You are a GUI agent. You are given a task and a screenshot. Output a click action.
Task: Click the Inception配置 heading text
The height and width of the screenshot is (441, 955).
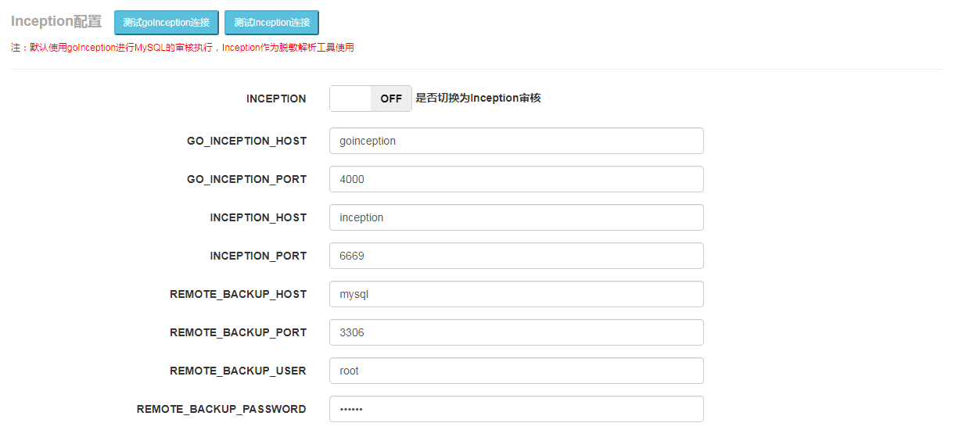coord(56,22)
